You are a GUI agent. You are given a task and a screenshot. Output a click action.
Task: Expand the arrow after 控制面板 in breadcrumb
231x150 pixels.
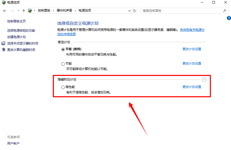click(x=53, y=11)
